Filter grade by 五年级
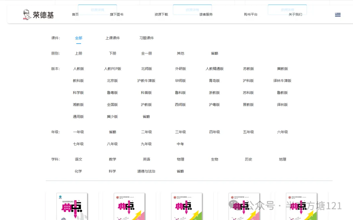 [248, 132]
